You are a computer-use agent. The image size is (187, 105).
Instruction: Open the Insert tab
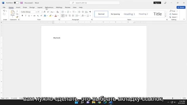click(x=18, y=7)
